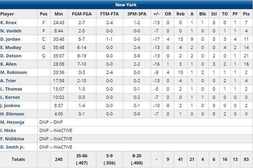Open A. Trier player link
The height and width of the screenshot is (168, 253).
pos(9,81)
